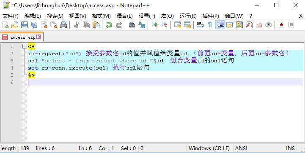Viewport: 305px width, 153px height.
Task: Open the 语言(L) menu
Action: tap(125, 16)
